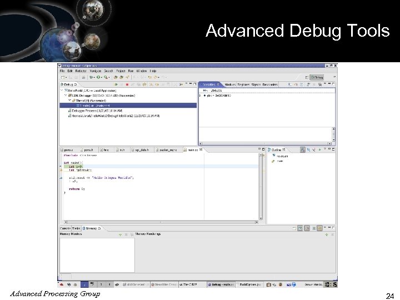This screenshot has width=400, height=300.
Task: Switch to the Variables tab
Action: 210,84
